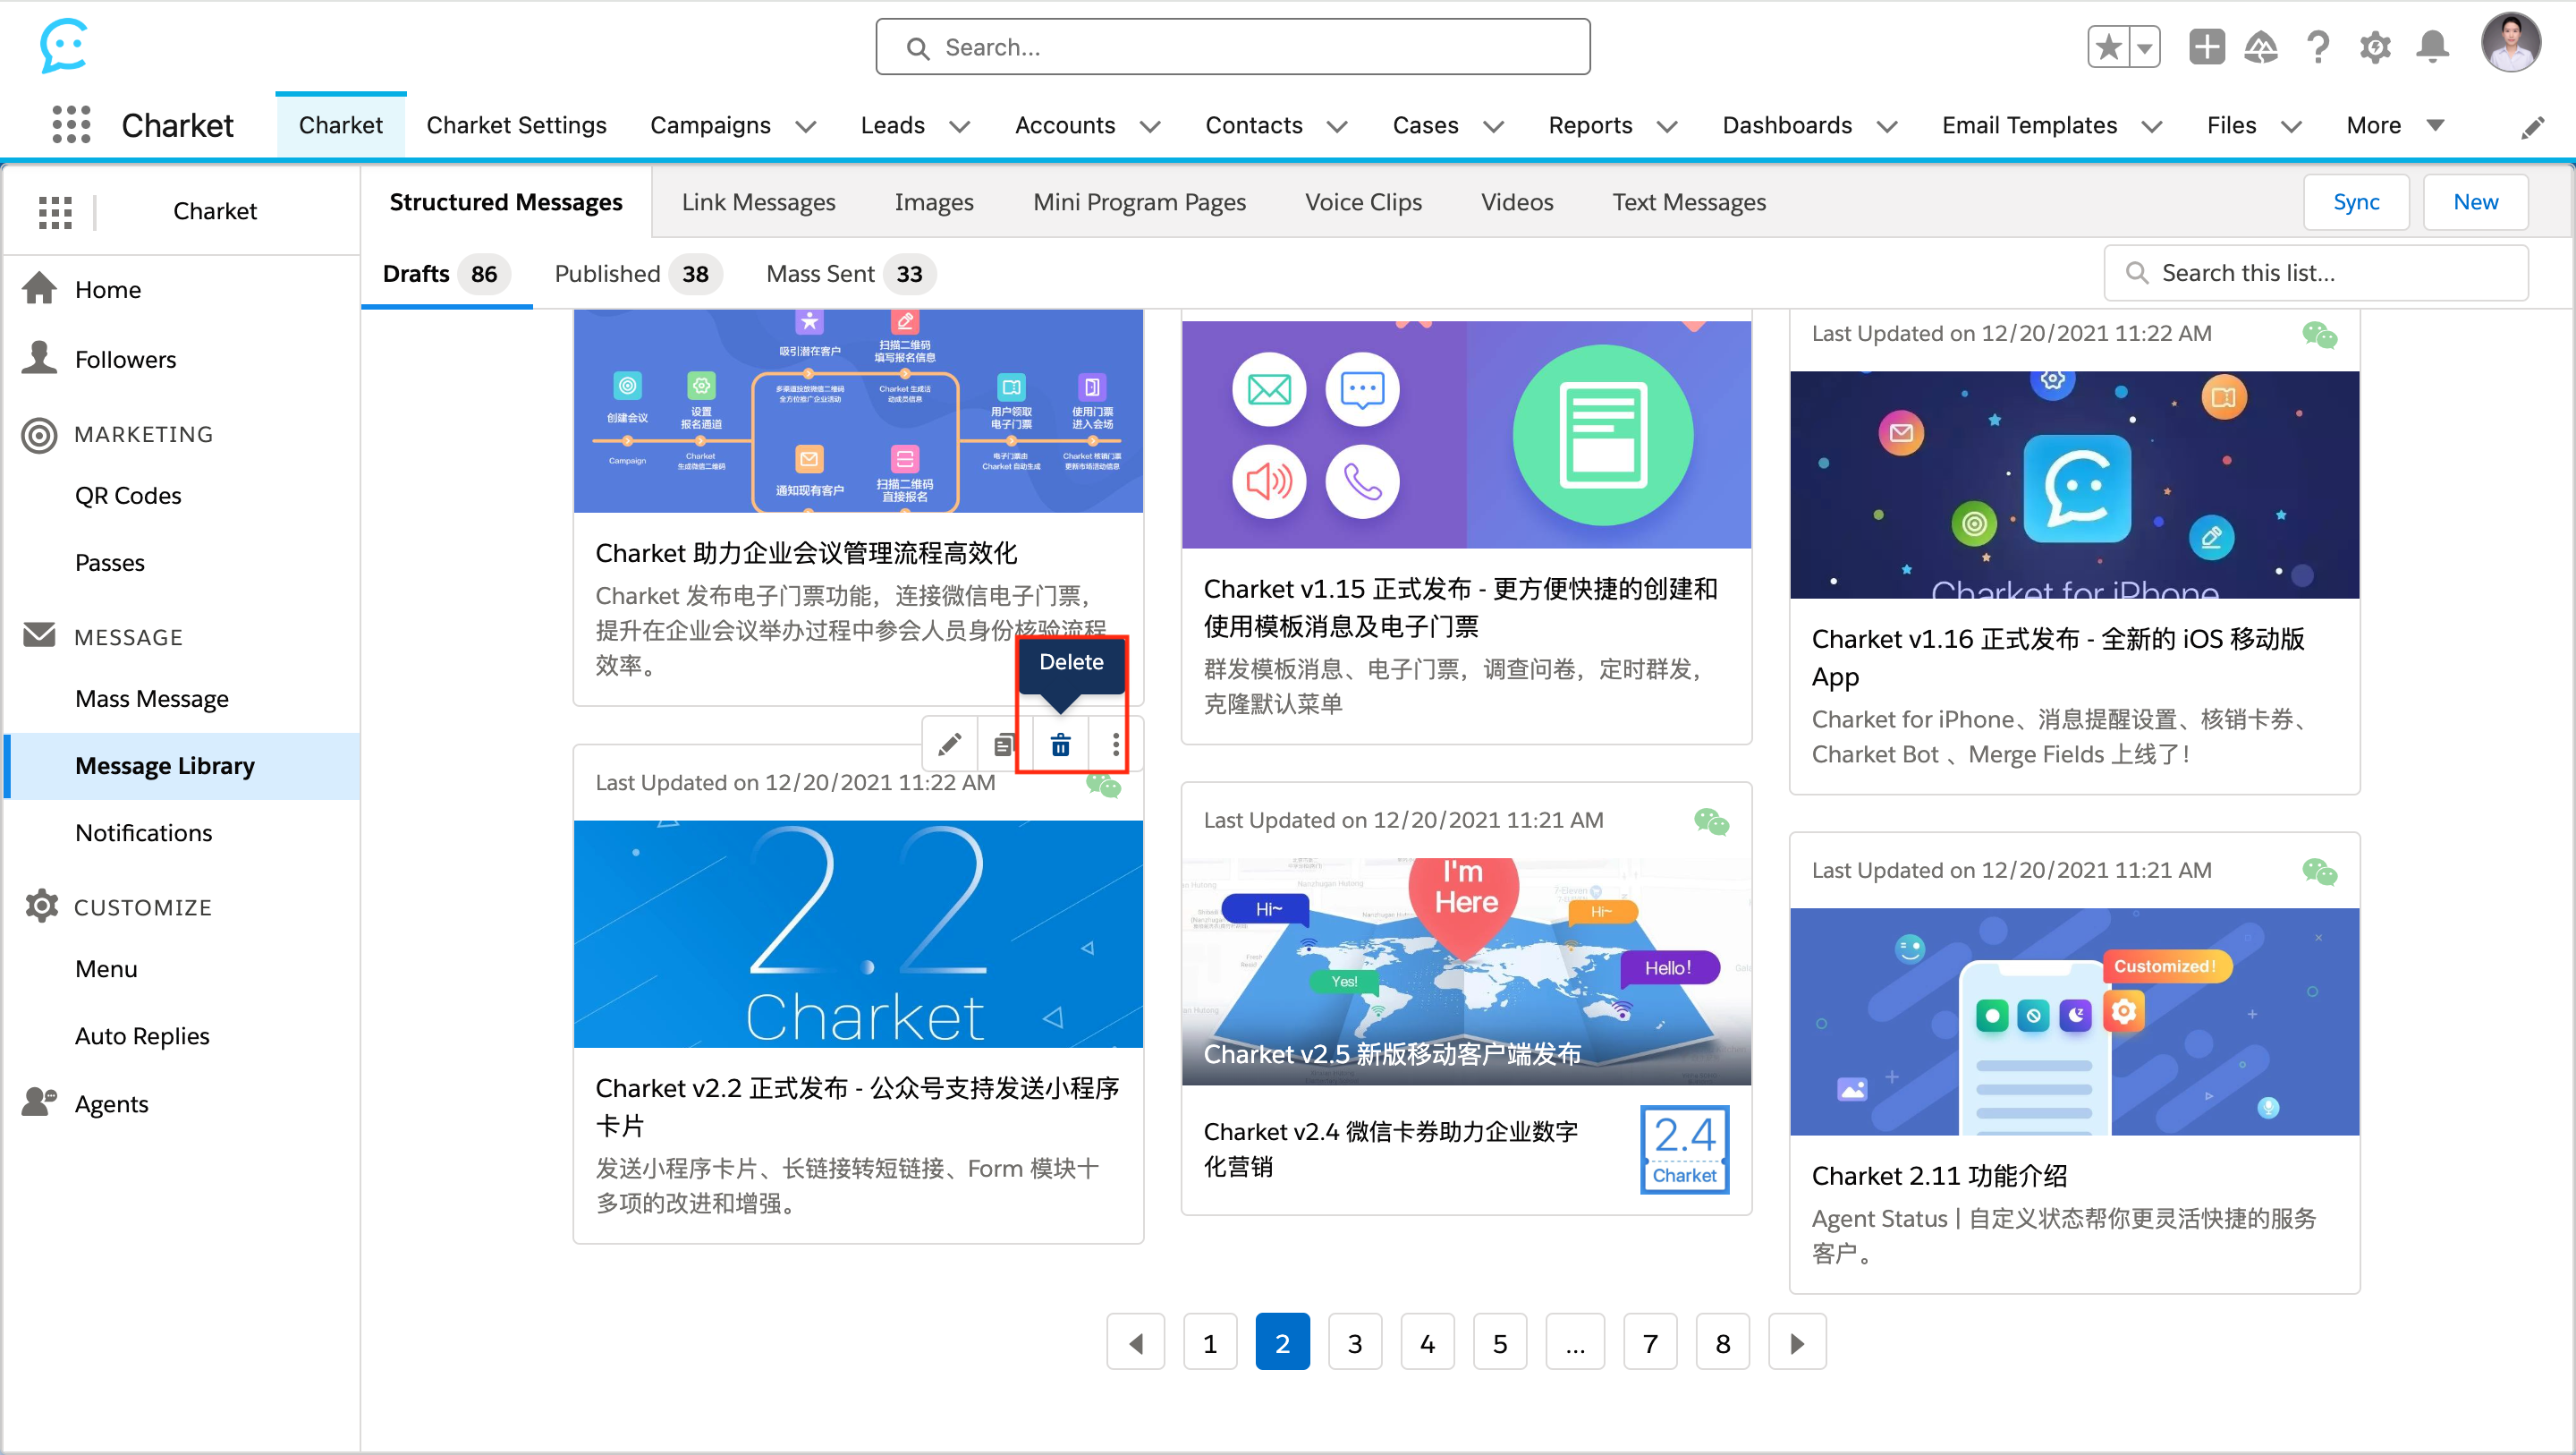This screenshot has height=1455, width=2576.
Task: Open the app launcher grid icon
Action: [x=71, y=125]
